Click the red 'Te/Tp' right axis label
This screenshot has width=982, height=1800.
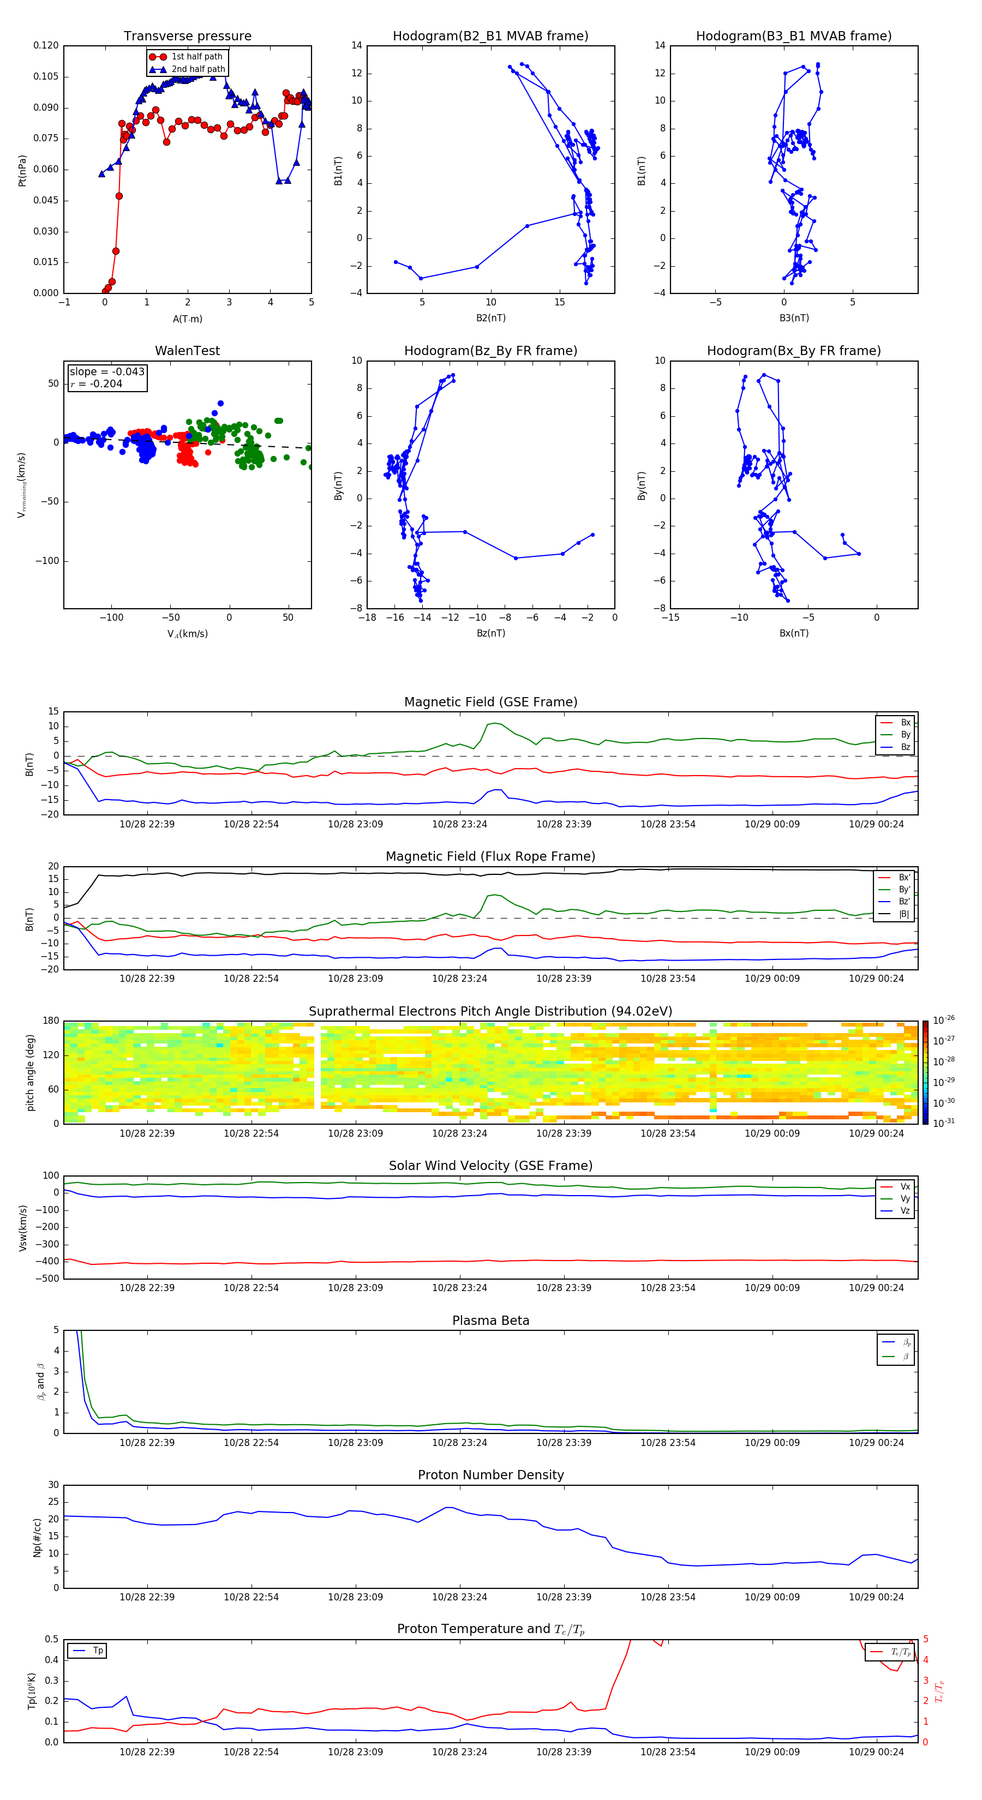(x=939, y=1691)
